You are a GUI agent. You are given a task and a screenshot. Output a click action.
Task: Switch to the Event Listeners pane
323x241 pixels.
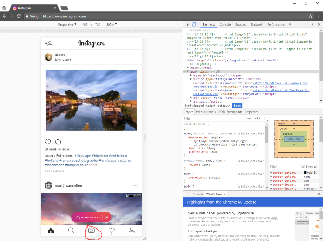coord(205,112)
